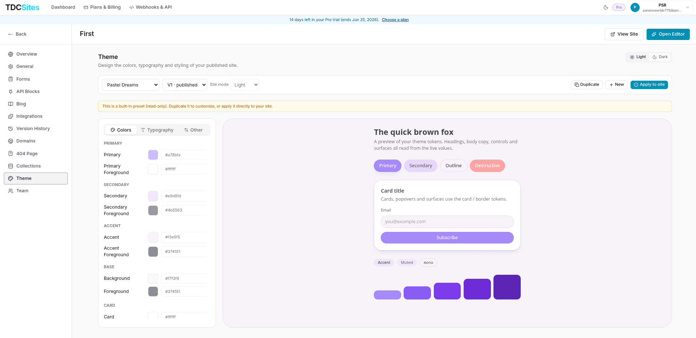Open the Team sidebar item
The height and width of the screenshot is (338, 696).
click(36, 191)
